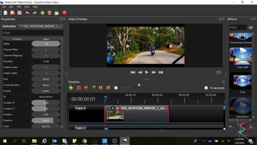Open the Title menu
This screenshot has width=257, height=145.
[x=19, y=7]
